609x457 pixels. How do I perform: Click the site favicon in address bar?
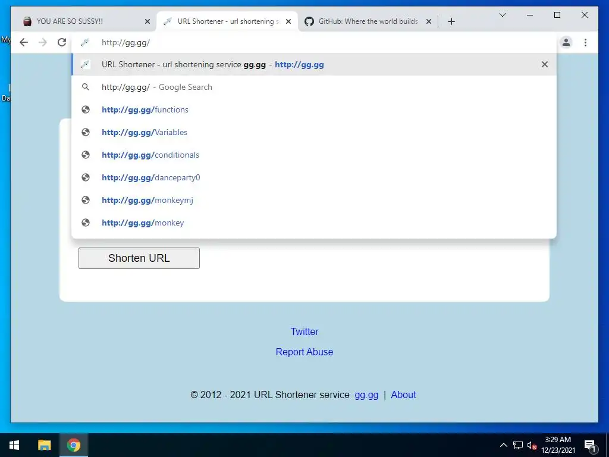(x=85, y=42)
